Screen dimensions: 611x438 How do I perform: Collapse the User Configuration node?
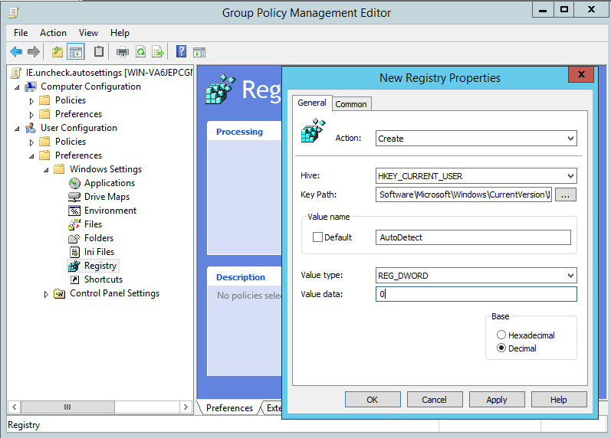pos(17,129)
